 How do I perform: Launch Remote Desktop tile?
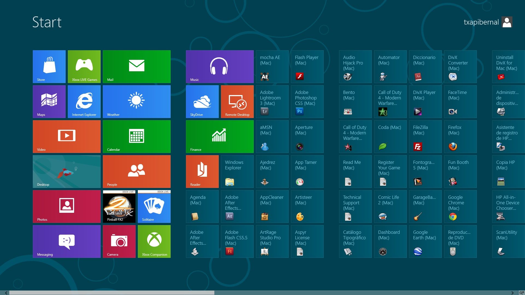pyautogui.click(x=237, y=101)
